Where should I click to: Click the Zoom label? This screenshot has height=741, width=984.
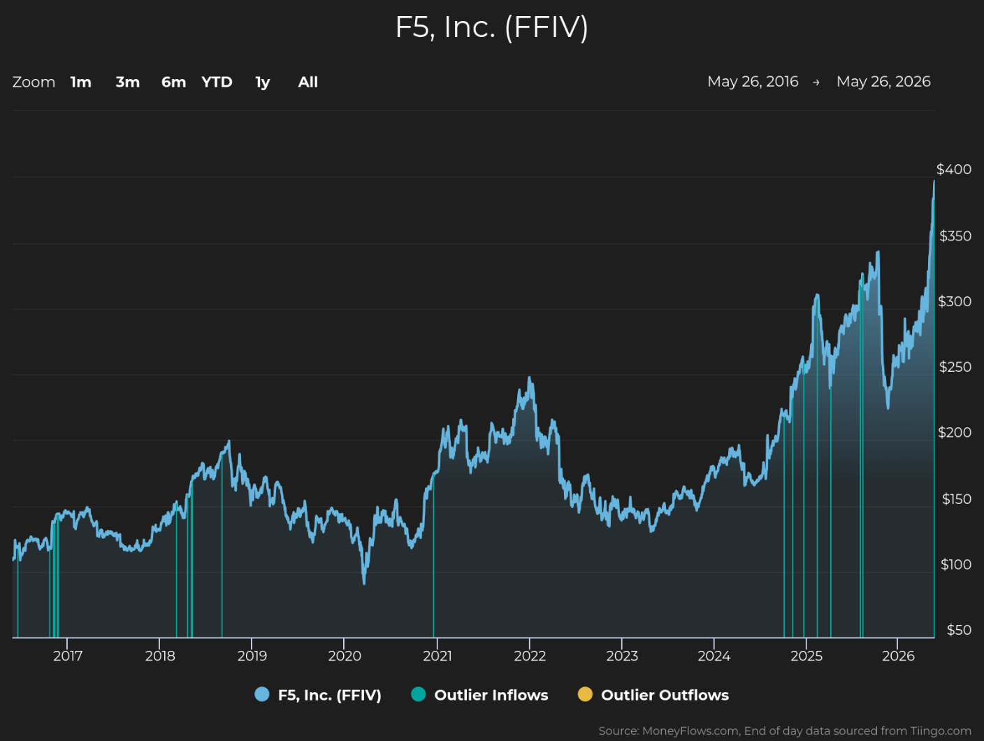coord(34,82)
